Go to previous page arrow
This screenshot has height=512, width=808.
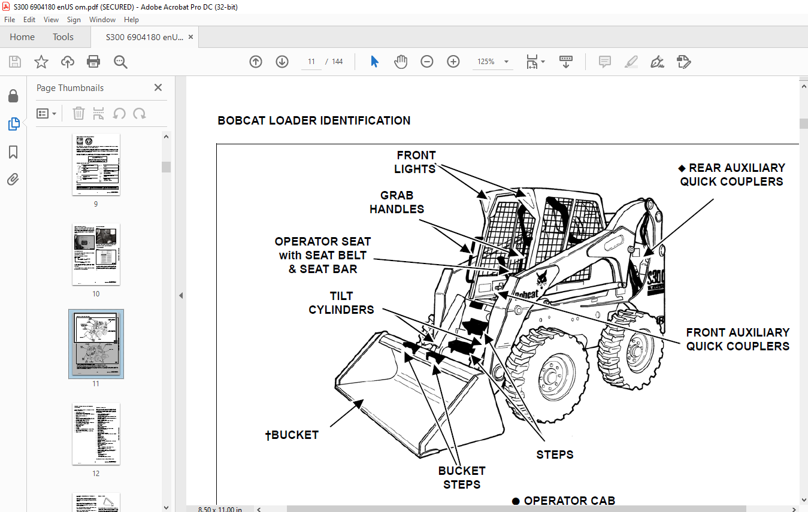click(256, 62)
